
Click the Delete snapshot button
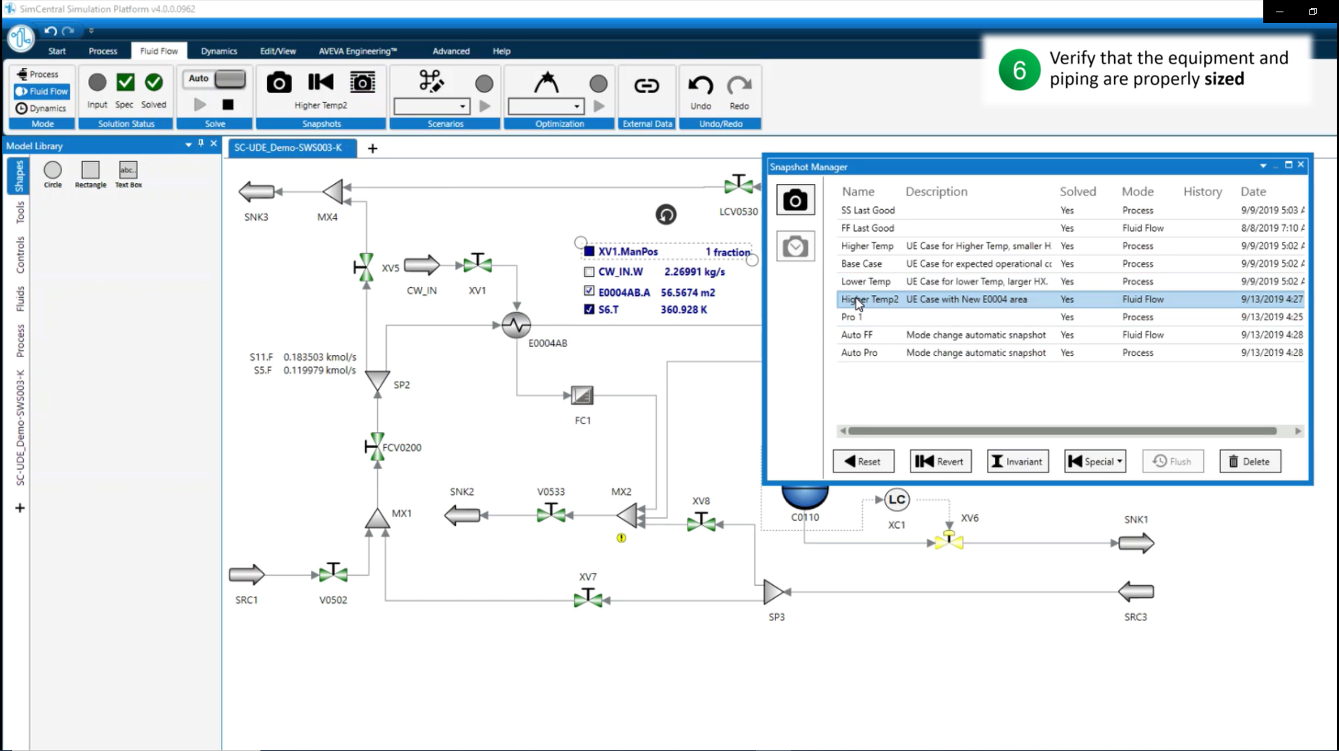(x=1250, y=462)
